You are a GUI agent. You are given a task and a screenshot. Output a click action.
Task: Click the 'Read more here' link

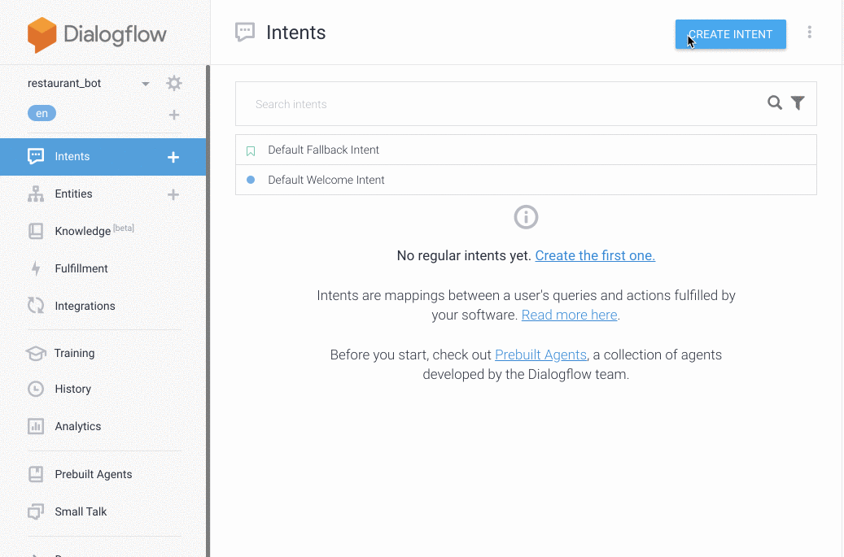570,315
